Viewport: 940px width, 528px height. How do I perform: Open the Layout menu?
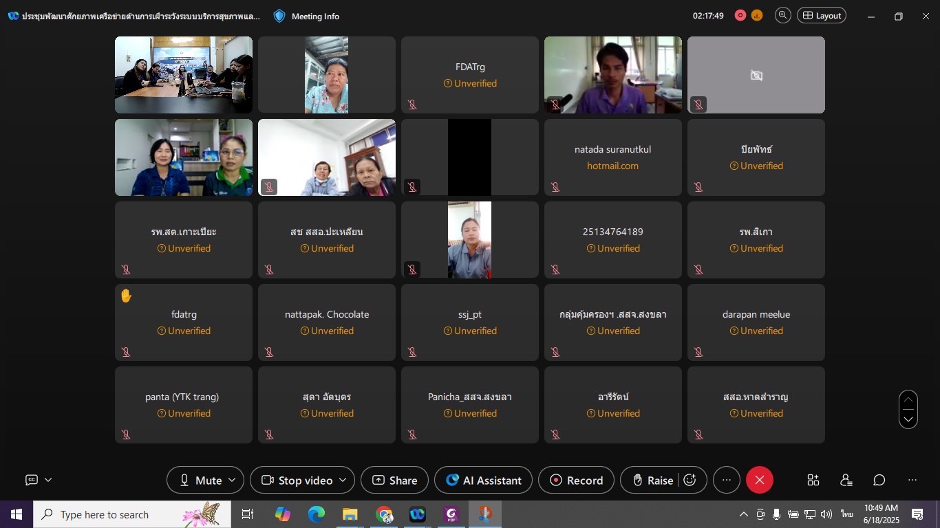[x=821, y=16]
